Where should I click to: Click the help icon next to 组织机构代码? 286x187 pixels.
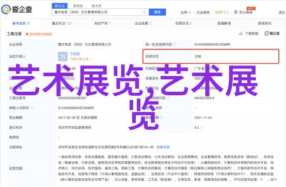point(168,98)
